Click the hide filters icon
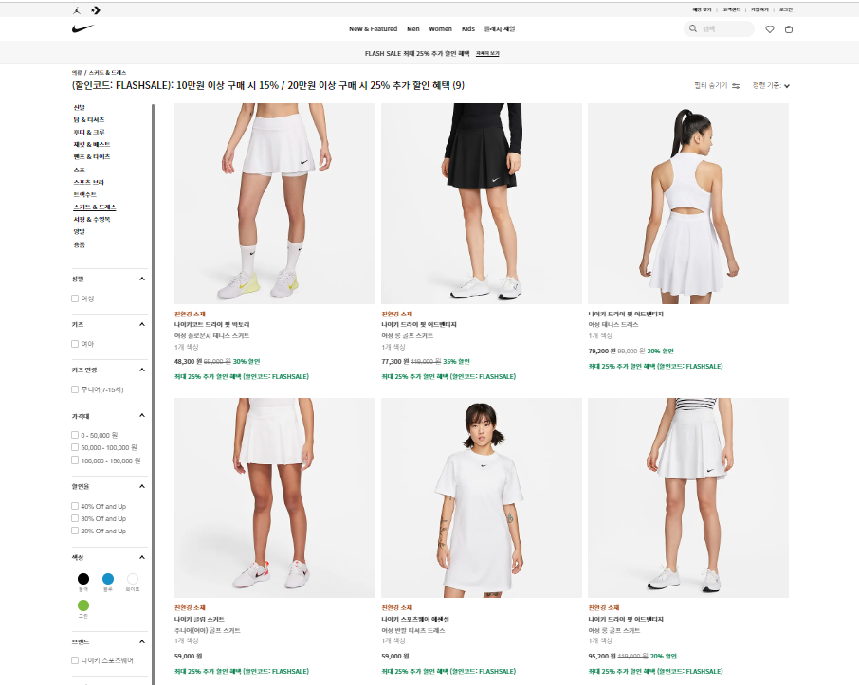The width and height of the screenshot is (859, 685). [736, 86]
